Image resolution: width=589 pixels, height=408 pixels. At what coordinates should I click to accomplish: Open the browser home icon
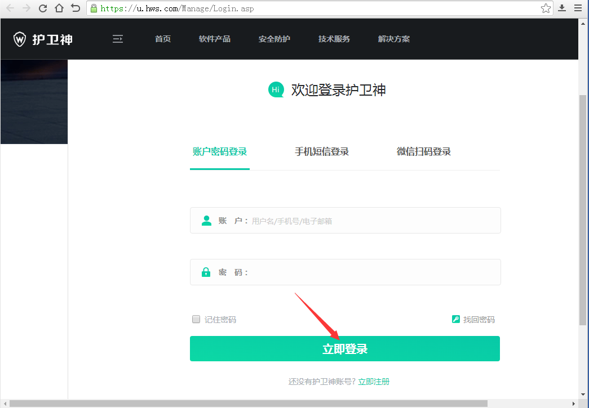coord(59,8)
